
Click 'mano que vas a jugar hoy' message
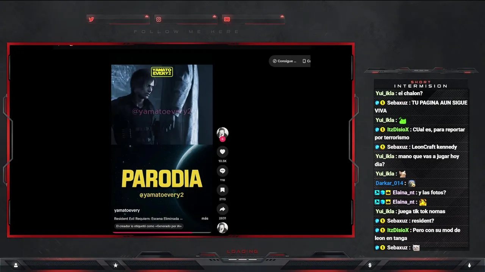pos(417,160)
